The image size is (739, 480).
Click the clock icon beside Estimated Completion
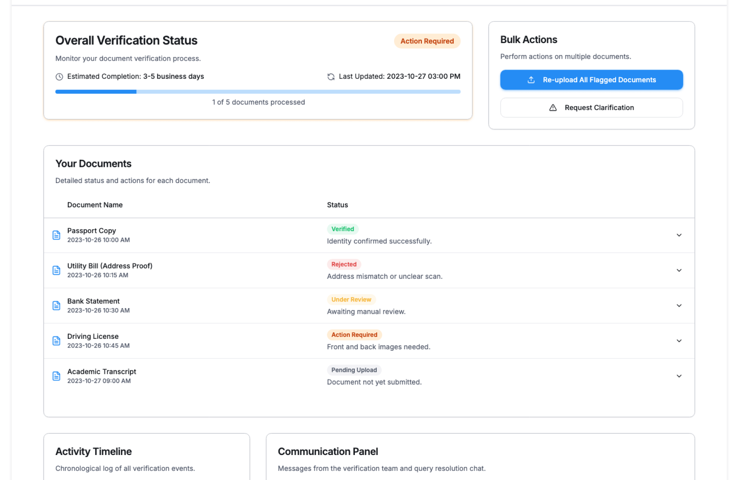pos(59,77)
